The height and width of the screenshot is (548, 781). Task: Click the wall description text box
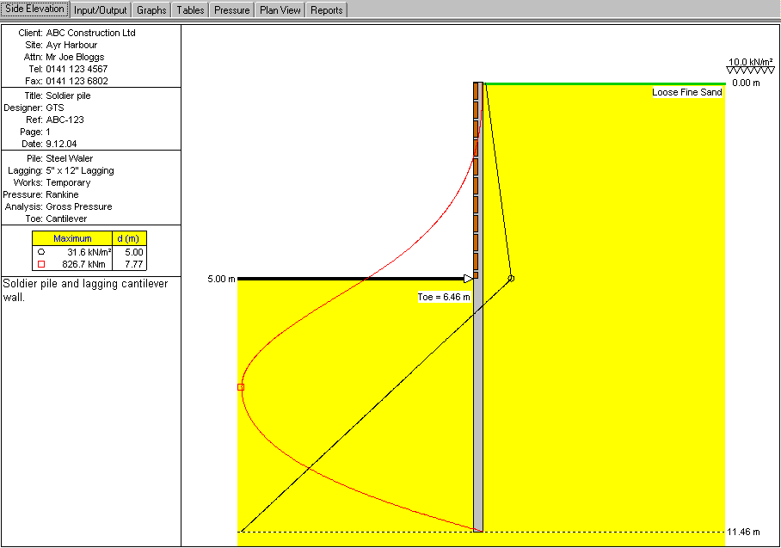[x=90, y=289]
